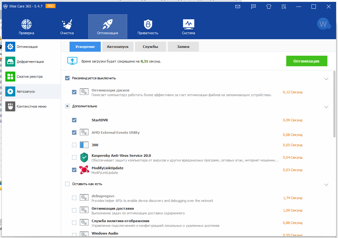
Task: Open the Система monitor icon
Action: [188, 24]
